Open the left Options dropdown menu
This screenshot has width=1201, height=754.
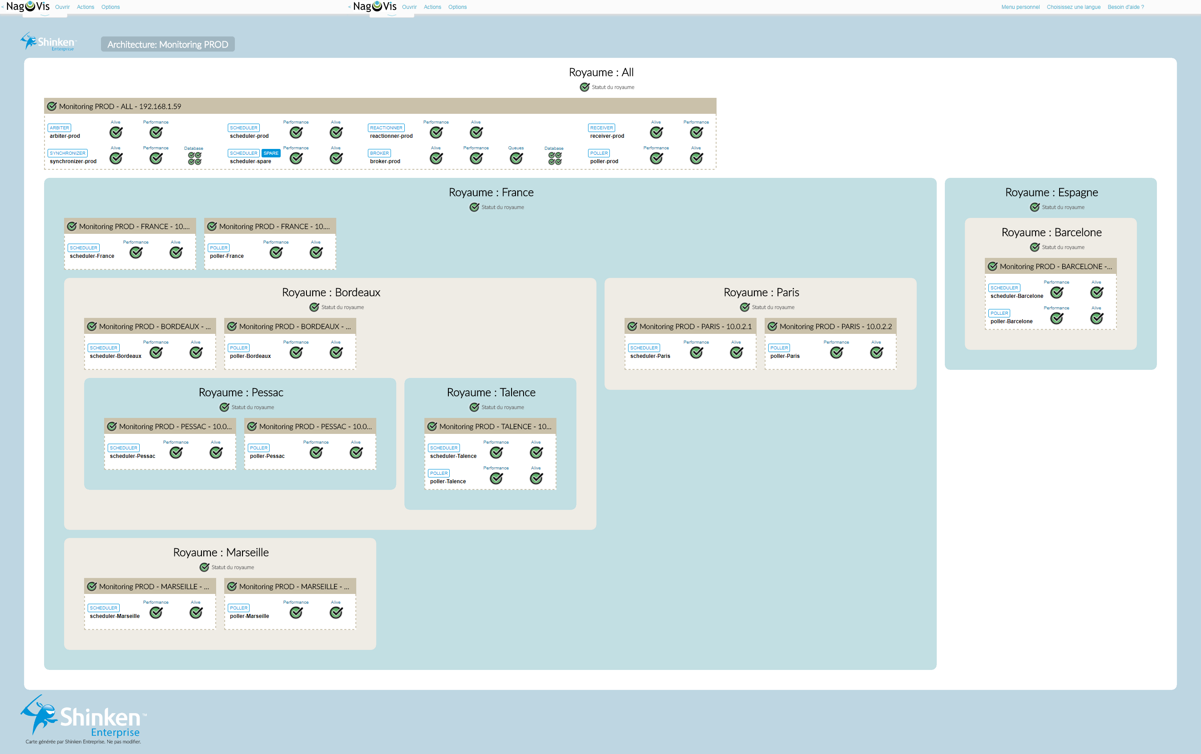click(x=110, y=7)
